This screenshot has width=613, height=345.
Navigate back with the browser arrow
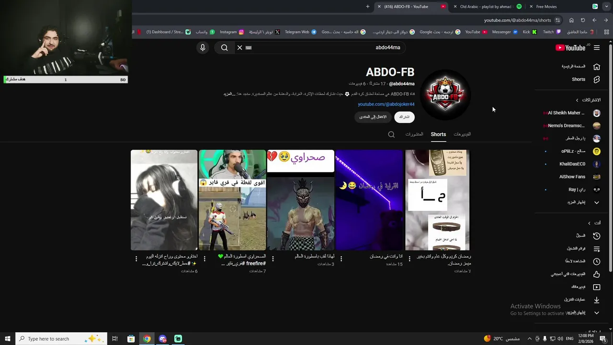pyautogui.click(x=606, y=20)
